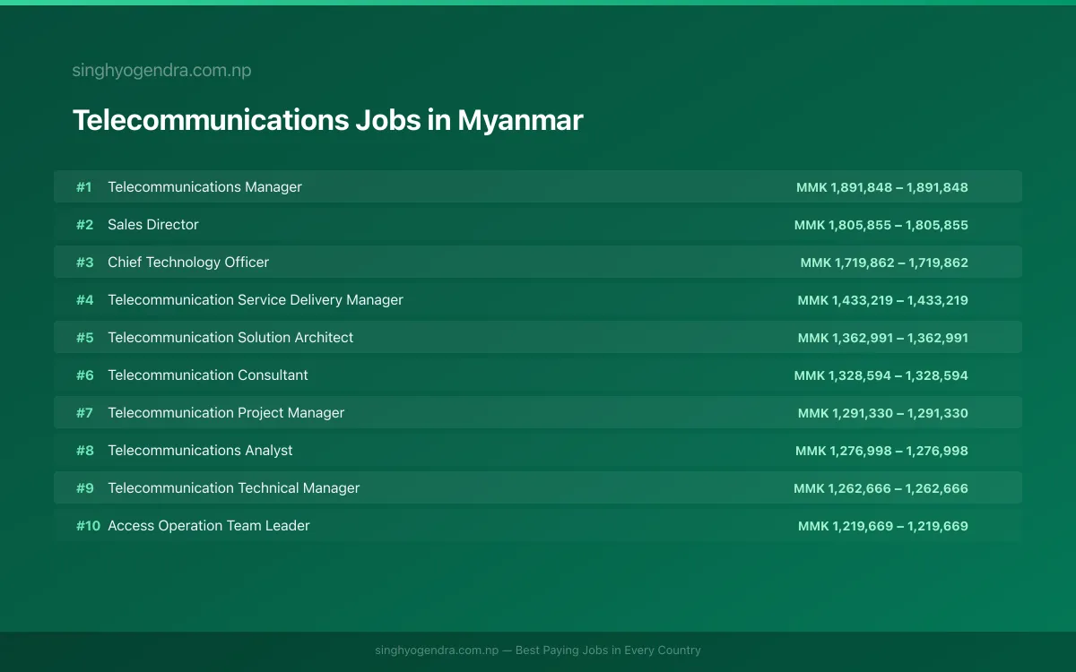Click Telecommunication Solution Architect
Screen dimensions: 1076x672
pyautogui.click(x=230, y=338)
